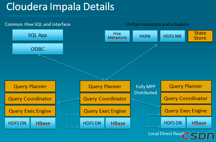
Task: Click the Fully MPP Distributed label
Action: [146, 89]
